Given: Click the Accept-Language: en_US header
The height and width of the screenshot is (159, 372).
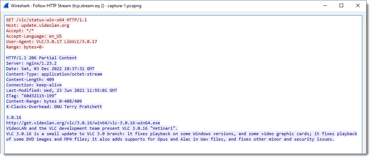Looking at the screenshot, I should [34, 36].
